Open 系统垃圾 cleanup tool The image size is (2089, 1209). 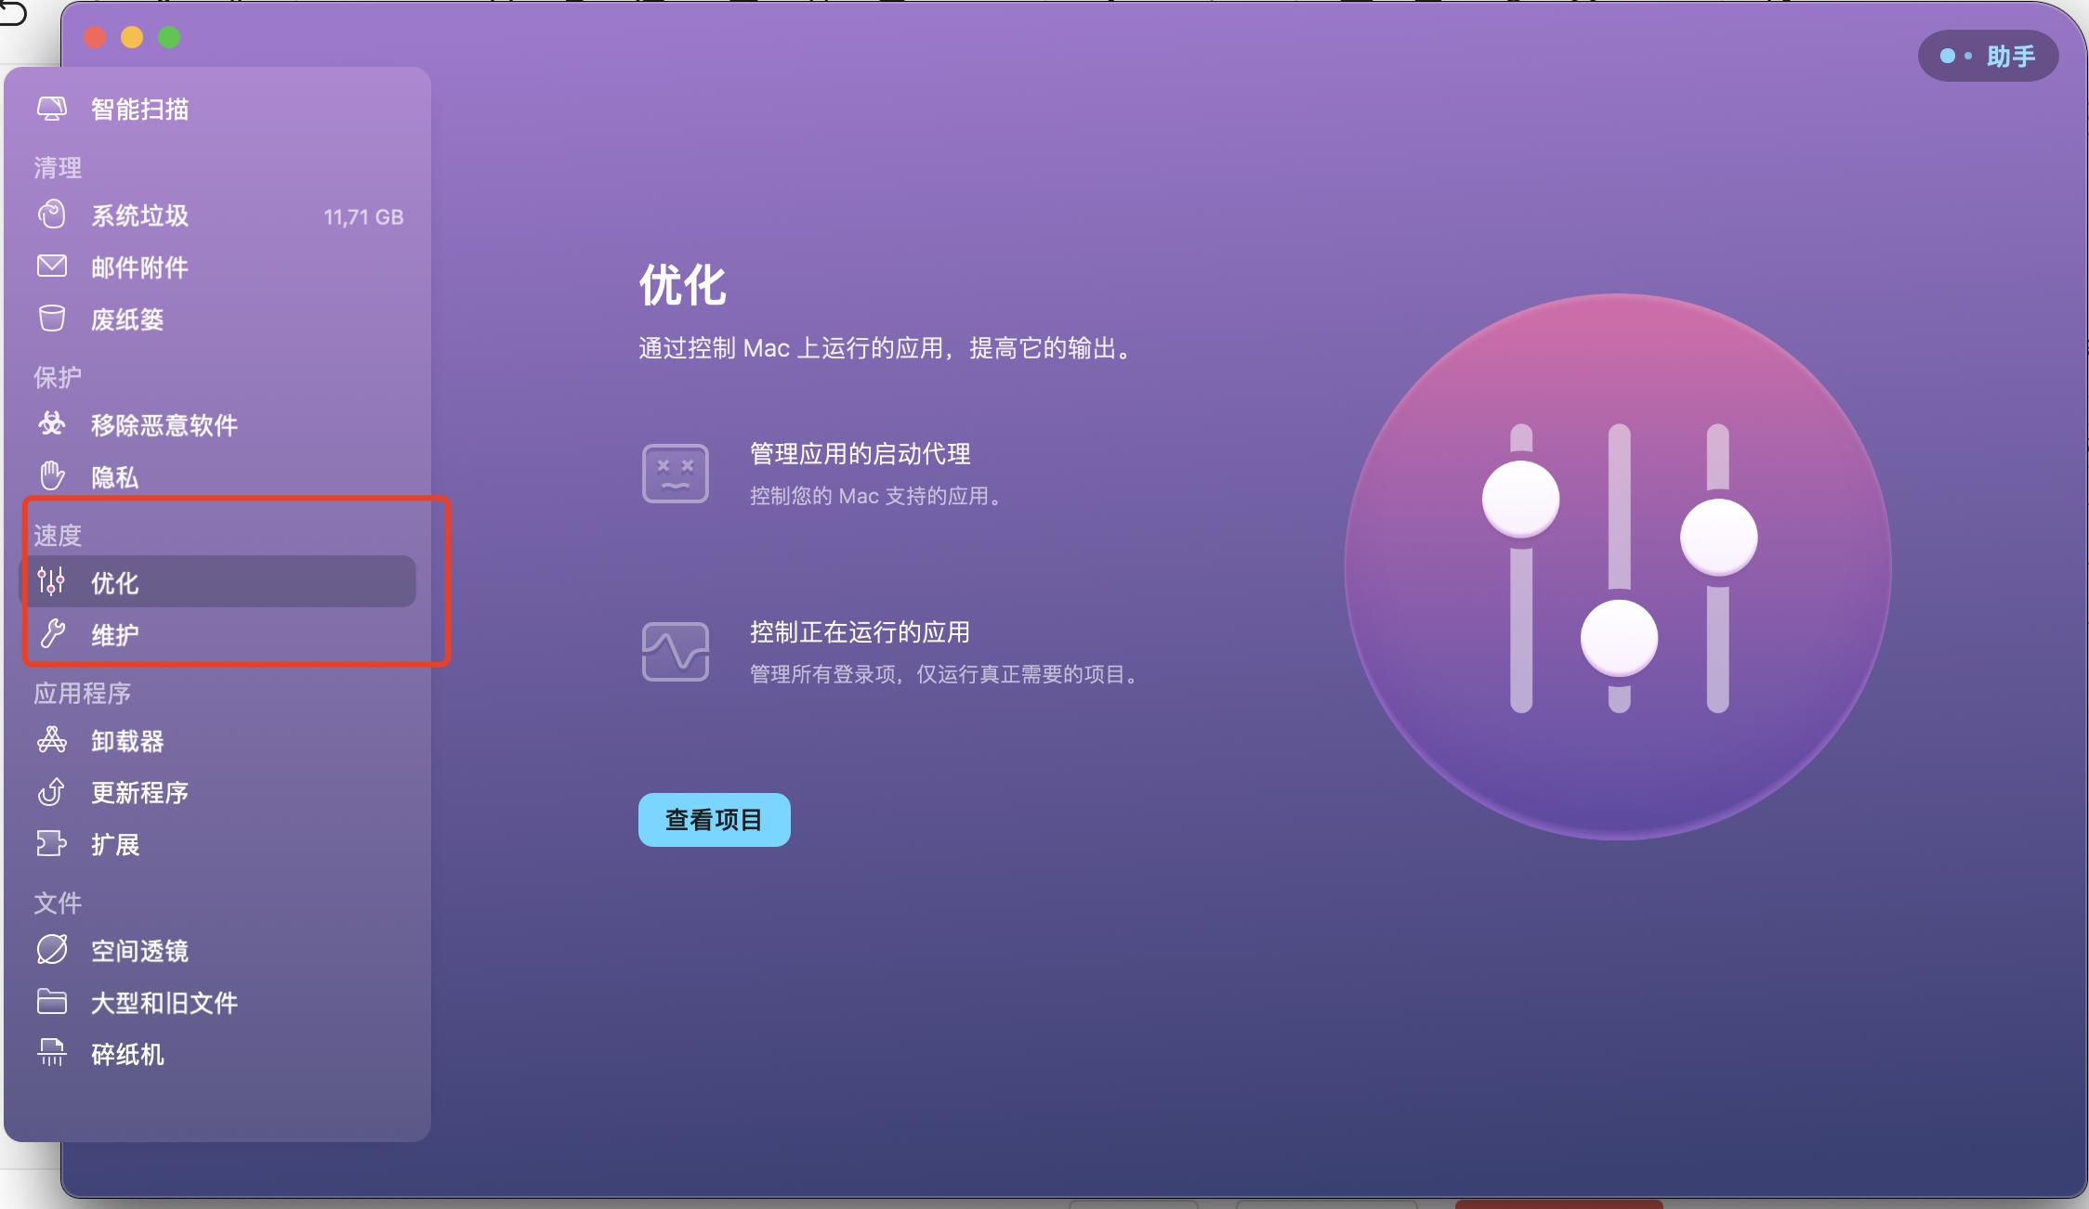(x=53, y=214)
